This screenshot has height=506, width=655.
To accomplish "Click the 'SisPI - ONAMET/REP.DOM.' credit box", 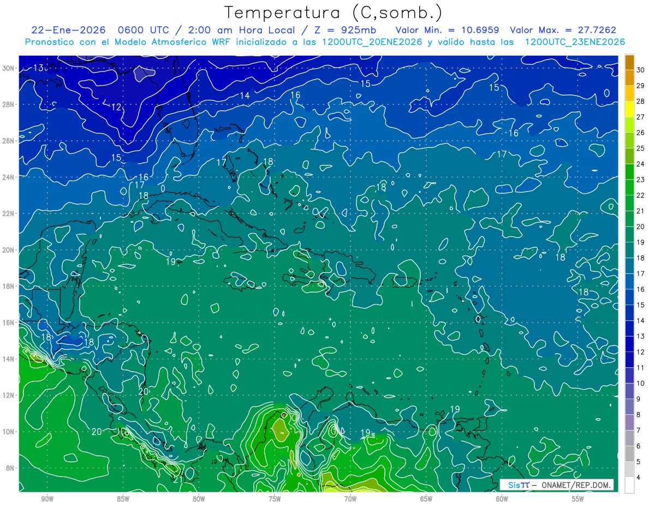I will 556,485.
